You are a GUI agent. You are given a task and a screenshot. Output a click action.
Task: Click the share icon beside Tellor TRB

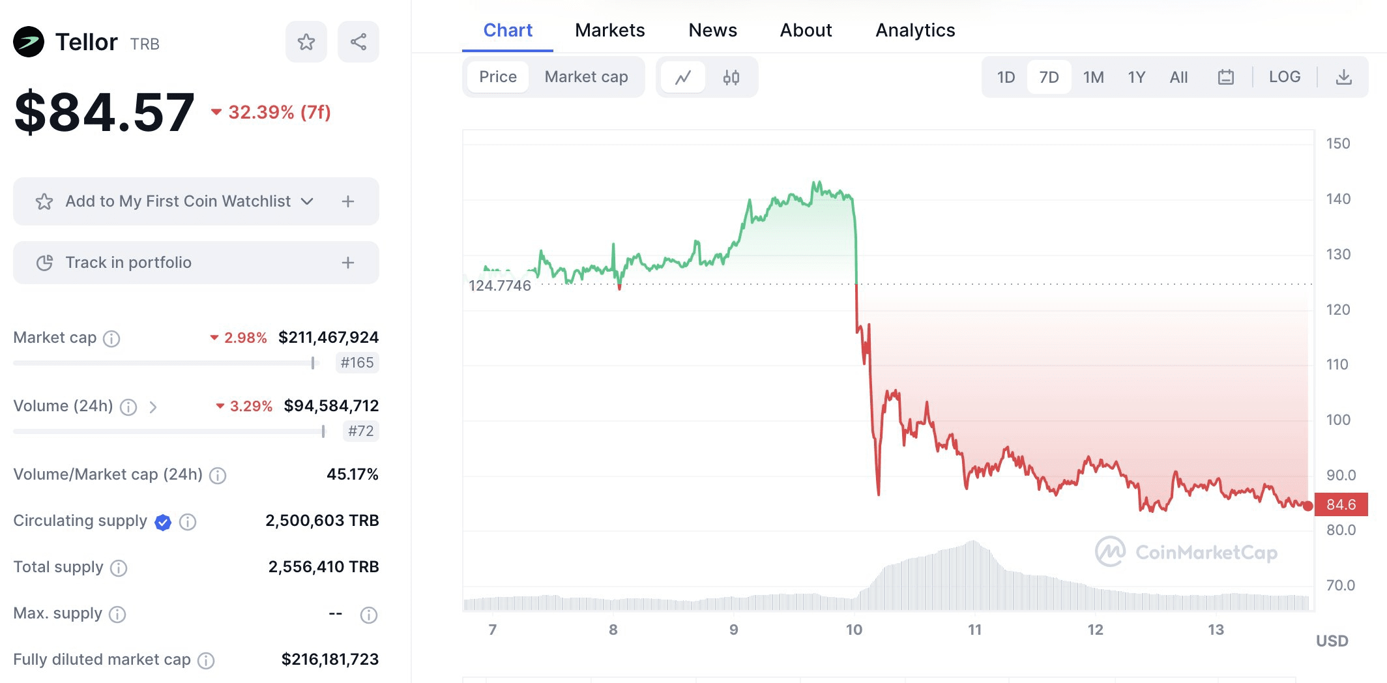[358, 42]
